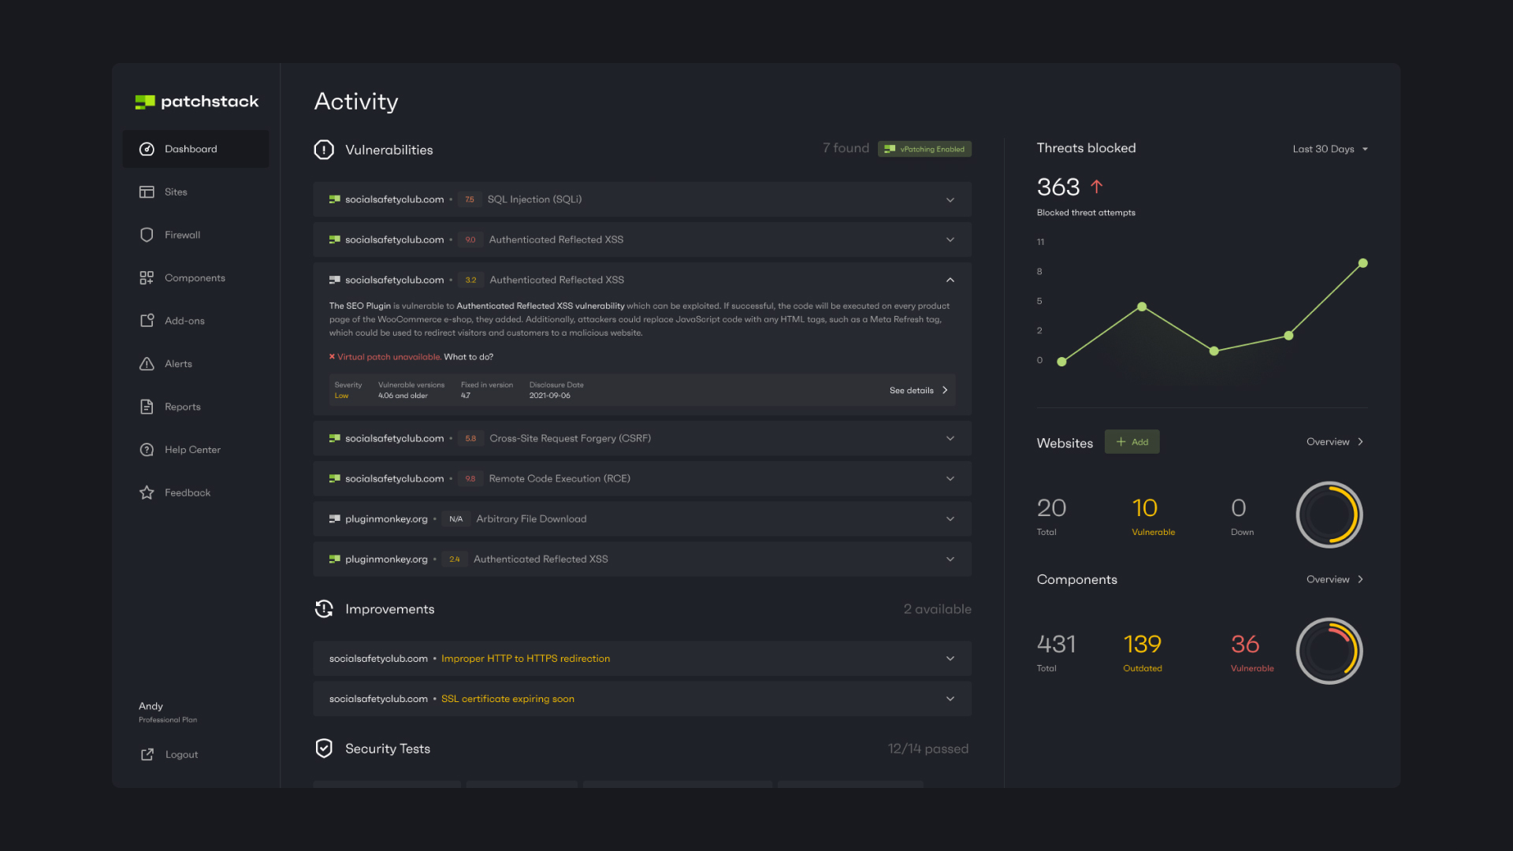Click the Sites icon in sidebar
This screenshot has height=851, width=1513.
coord(147,191)
